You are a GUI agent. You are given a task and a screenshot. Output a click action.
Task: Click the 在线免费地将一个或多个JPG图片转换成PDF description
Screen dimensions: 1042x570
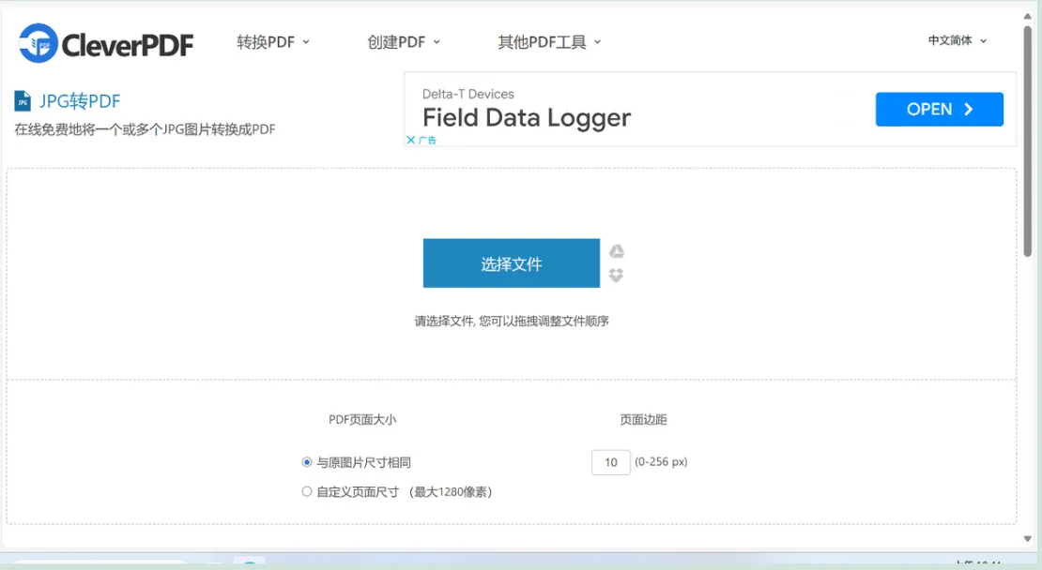[x=145, y=129]
